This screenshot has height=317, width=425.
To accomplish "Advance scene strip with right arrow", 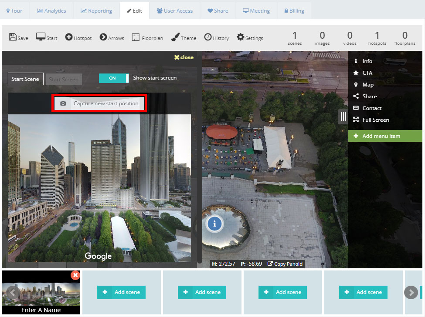I will tap(411, 292).
